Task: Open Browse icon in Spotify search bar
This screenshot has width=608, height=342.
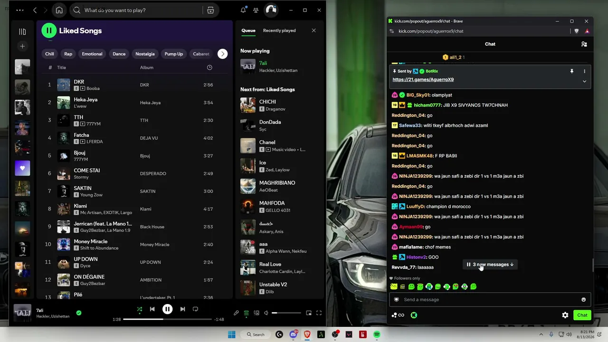Action: 210,10
